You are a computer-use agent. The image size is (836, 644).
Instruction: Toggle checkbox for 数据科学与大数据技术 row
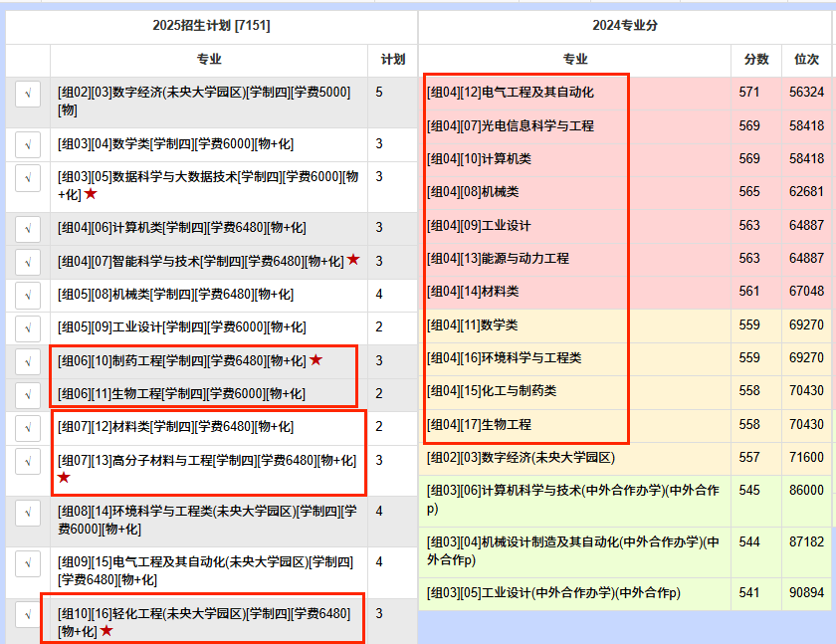pos(28,177)
